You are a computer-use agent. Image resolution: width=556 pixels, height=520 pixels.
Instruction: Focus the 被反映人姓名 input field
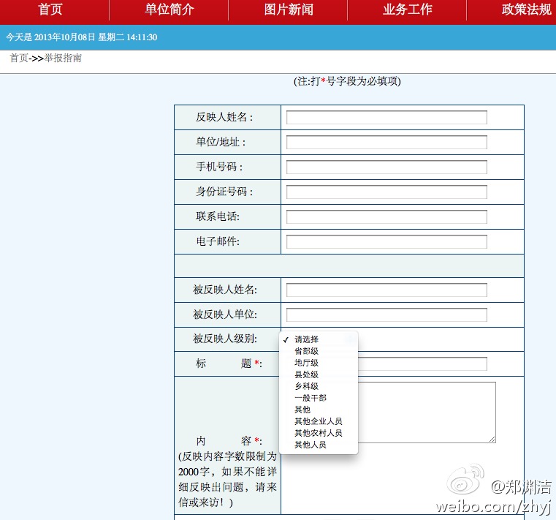coord(386,290)
